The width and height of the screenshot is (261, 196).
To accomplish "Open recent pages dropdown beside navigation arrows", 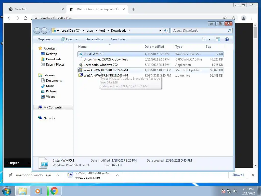I will [49, 31].
